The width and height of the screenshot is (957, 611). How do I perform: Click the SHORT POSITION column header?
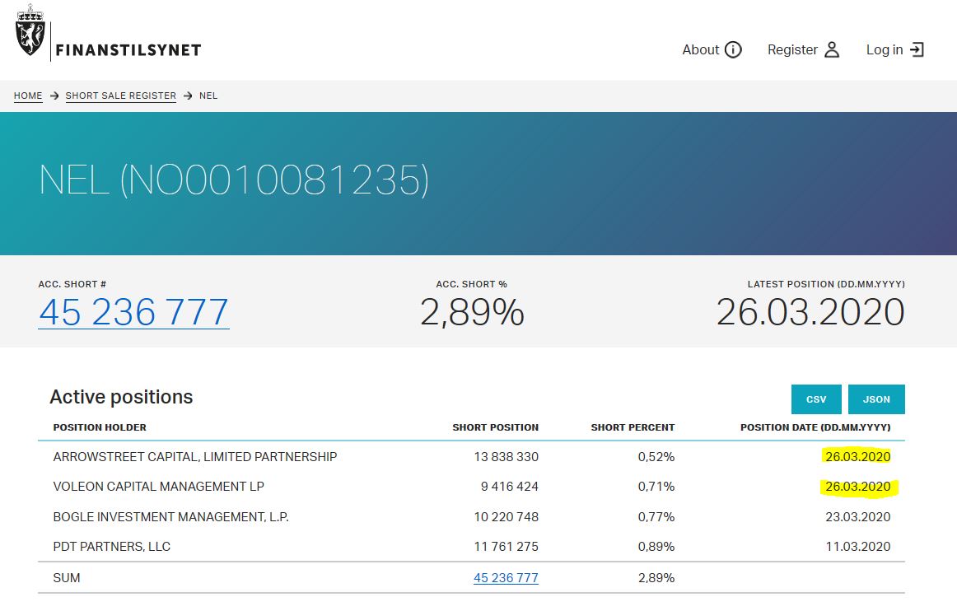point(495,427)
